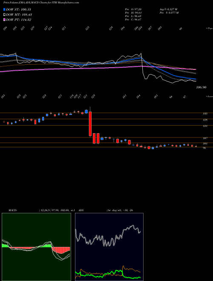Click the 'Pre H: 98.61' value

pos(133,13)
